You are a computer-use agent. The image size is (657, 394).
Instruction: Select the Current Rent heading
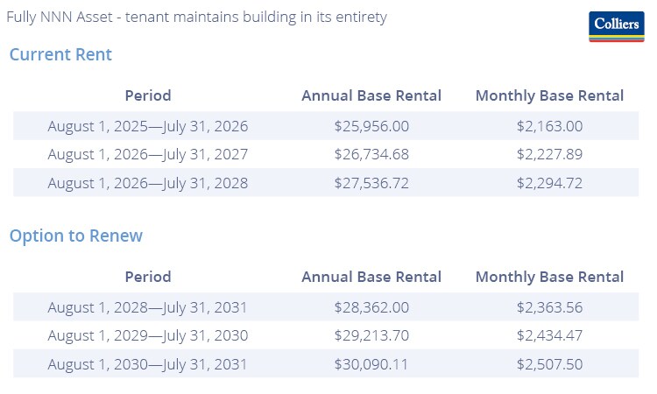(x=60, y=54)
